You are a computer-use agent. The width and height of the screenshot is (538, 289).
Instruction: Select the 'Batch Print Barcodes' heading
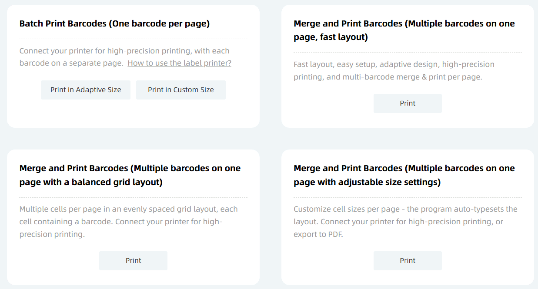pyautogui.click(x=114, y=23)
